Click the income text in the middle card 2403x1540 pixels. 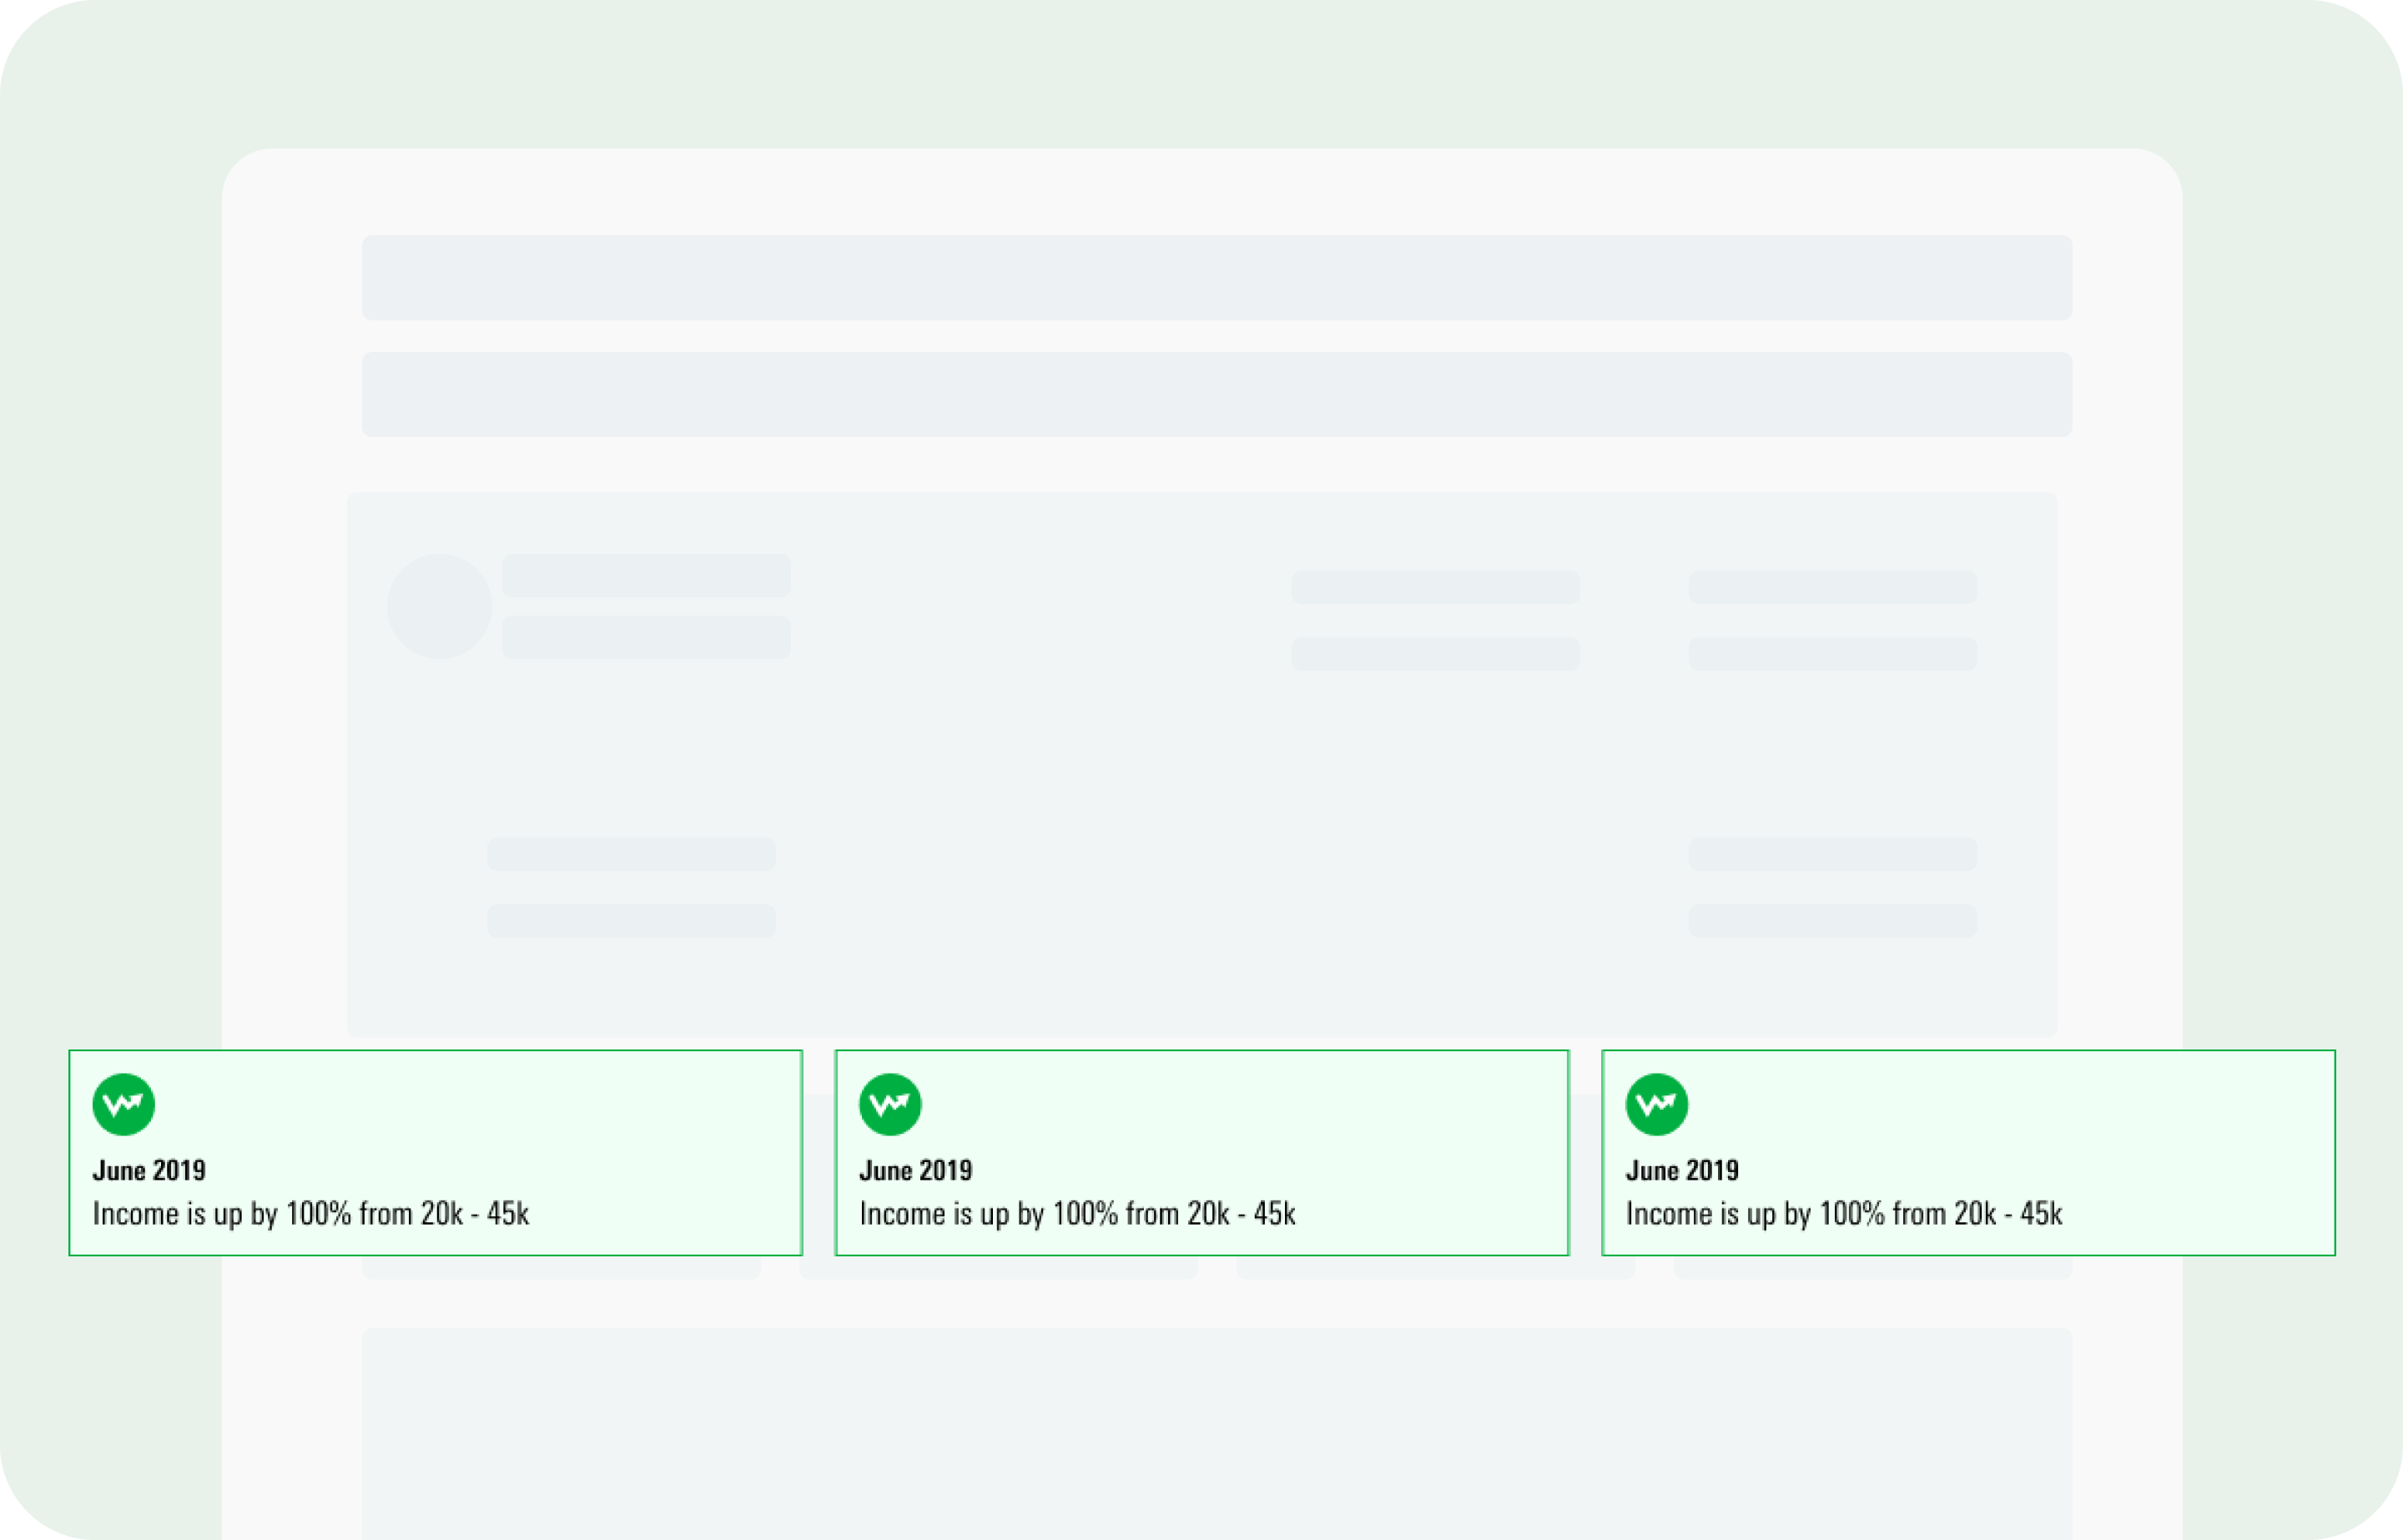(x=1077, y=1214)
